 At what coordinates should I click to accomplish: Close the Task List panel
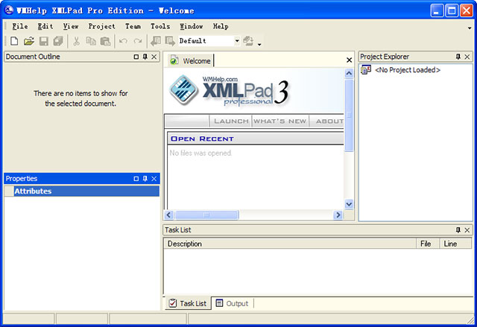[467, 230]
